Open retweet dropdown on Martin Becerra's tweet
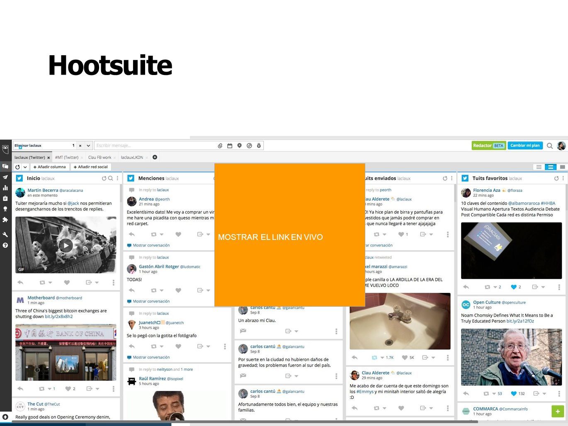Image resolution: width=568 pixels, height=426 pixels. pos(50,283)
